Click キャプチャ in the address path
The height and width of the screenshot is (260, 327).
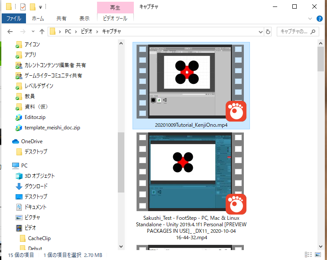click(111, 32)
